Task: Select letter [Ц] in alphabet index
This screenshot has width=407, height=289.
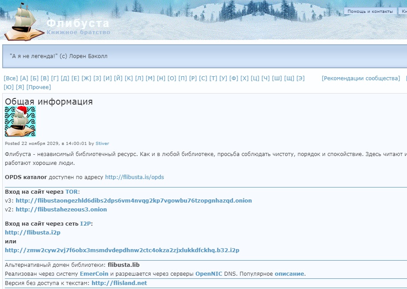Action: 255,78
